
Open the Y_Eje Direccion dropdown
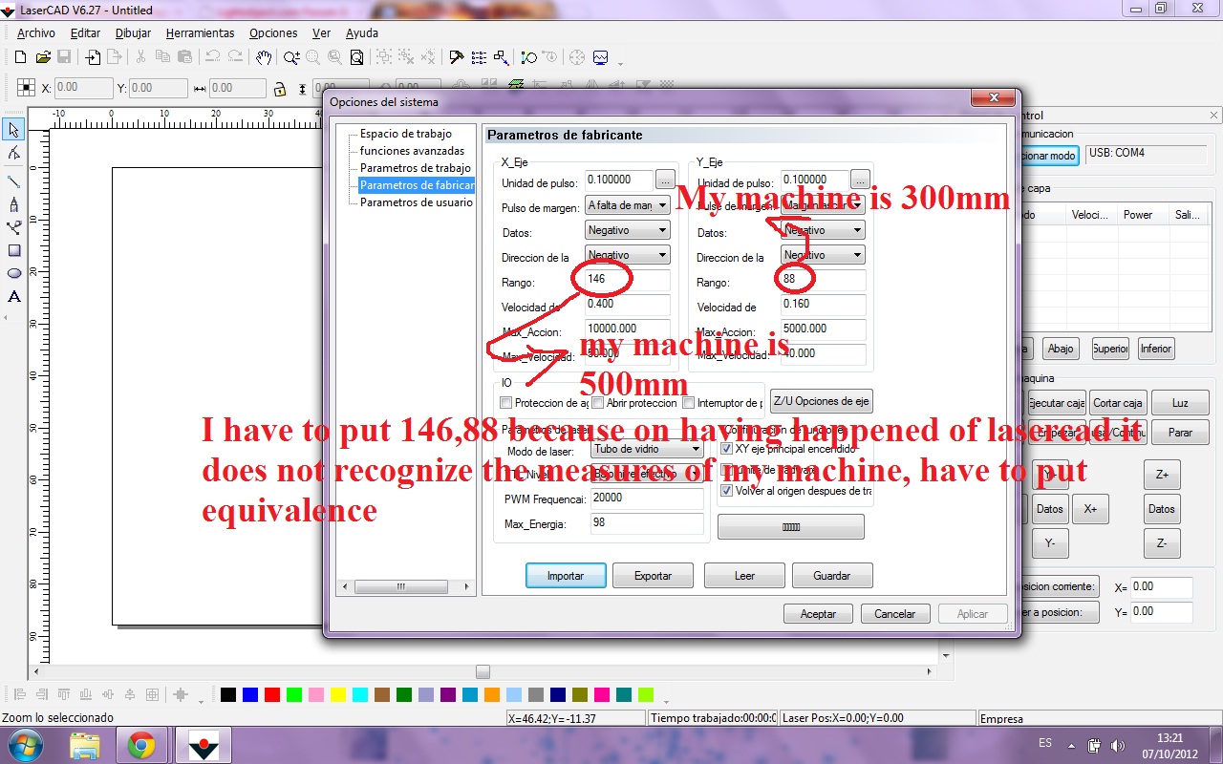pos(822,255)
